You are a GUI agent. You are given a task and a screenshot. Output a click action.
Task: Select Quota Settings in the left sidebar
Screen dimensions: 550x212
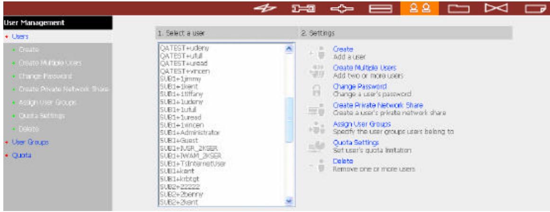point(42,115)
